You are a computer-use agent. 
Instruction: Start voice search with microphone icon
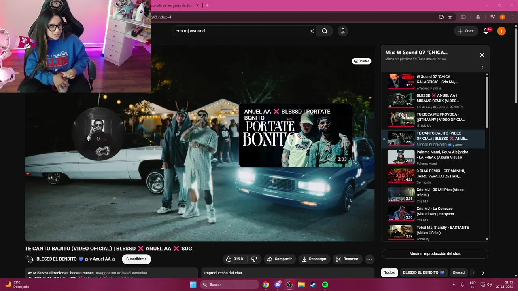click(343, 31)
